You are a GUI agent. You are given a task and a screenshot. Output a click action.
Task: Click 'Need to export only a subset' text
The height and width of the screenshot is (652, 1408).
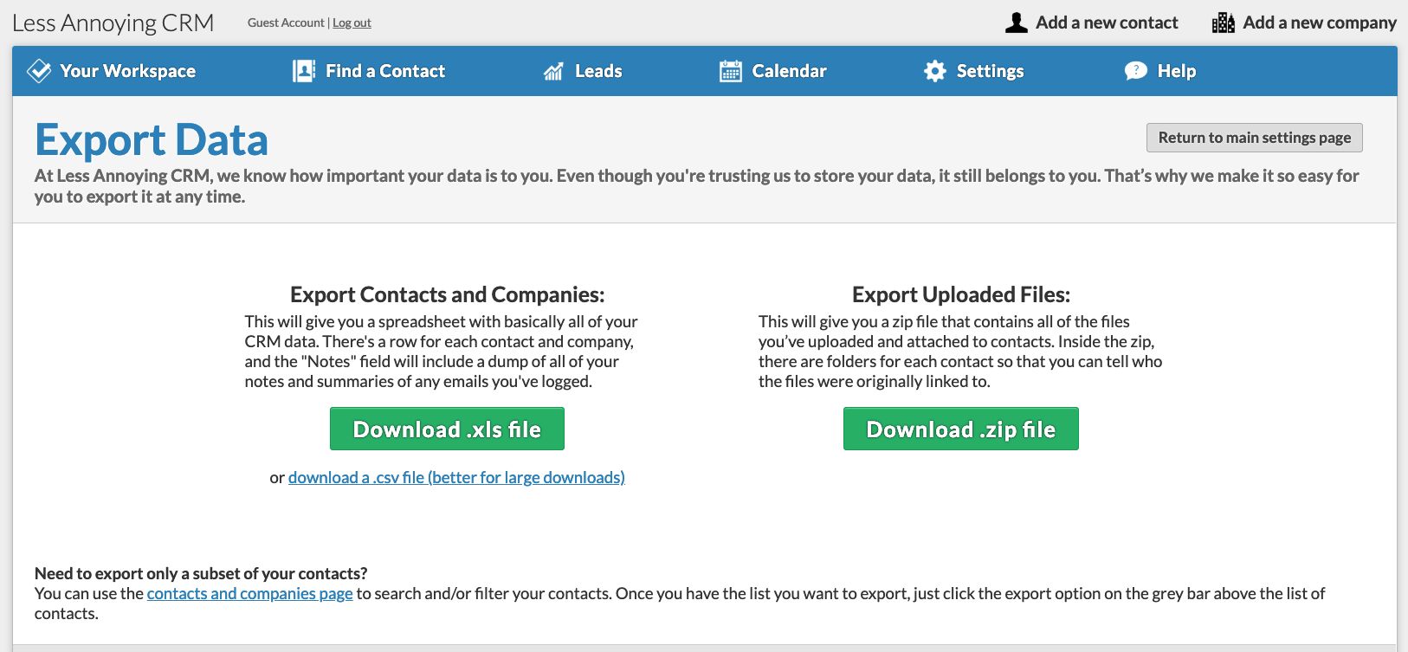[201, 573]
